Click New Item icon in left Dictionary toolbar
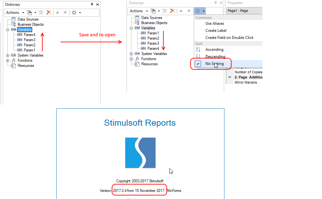This screenshot has height=199, width=322. pyautogui.click(x=29, y=13)
